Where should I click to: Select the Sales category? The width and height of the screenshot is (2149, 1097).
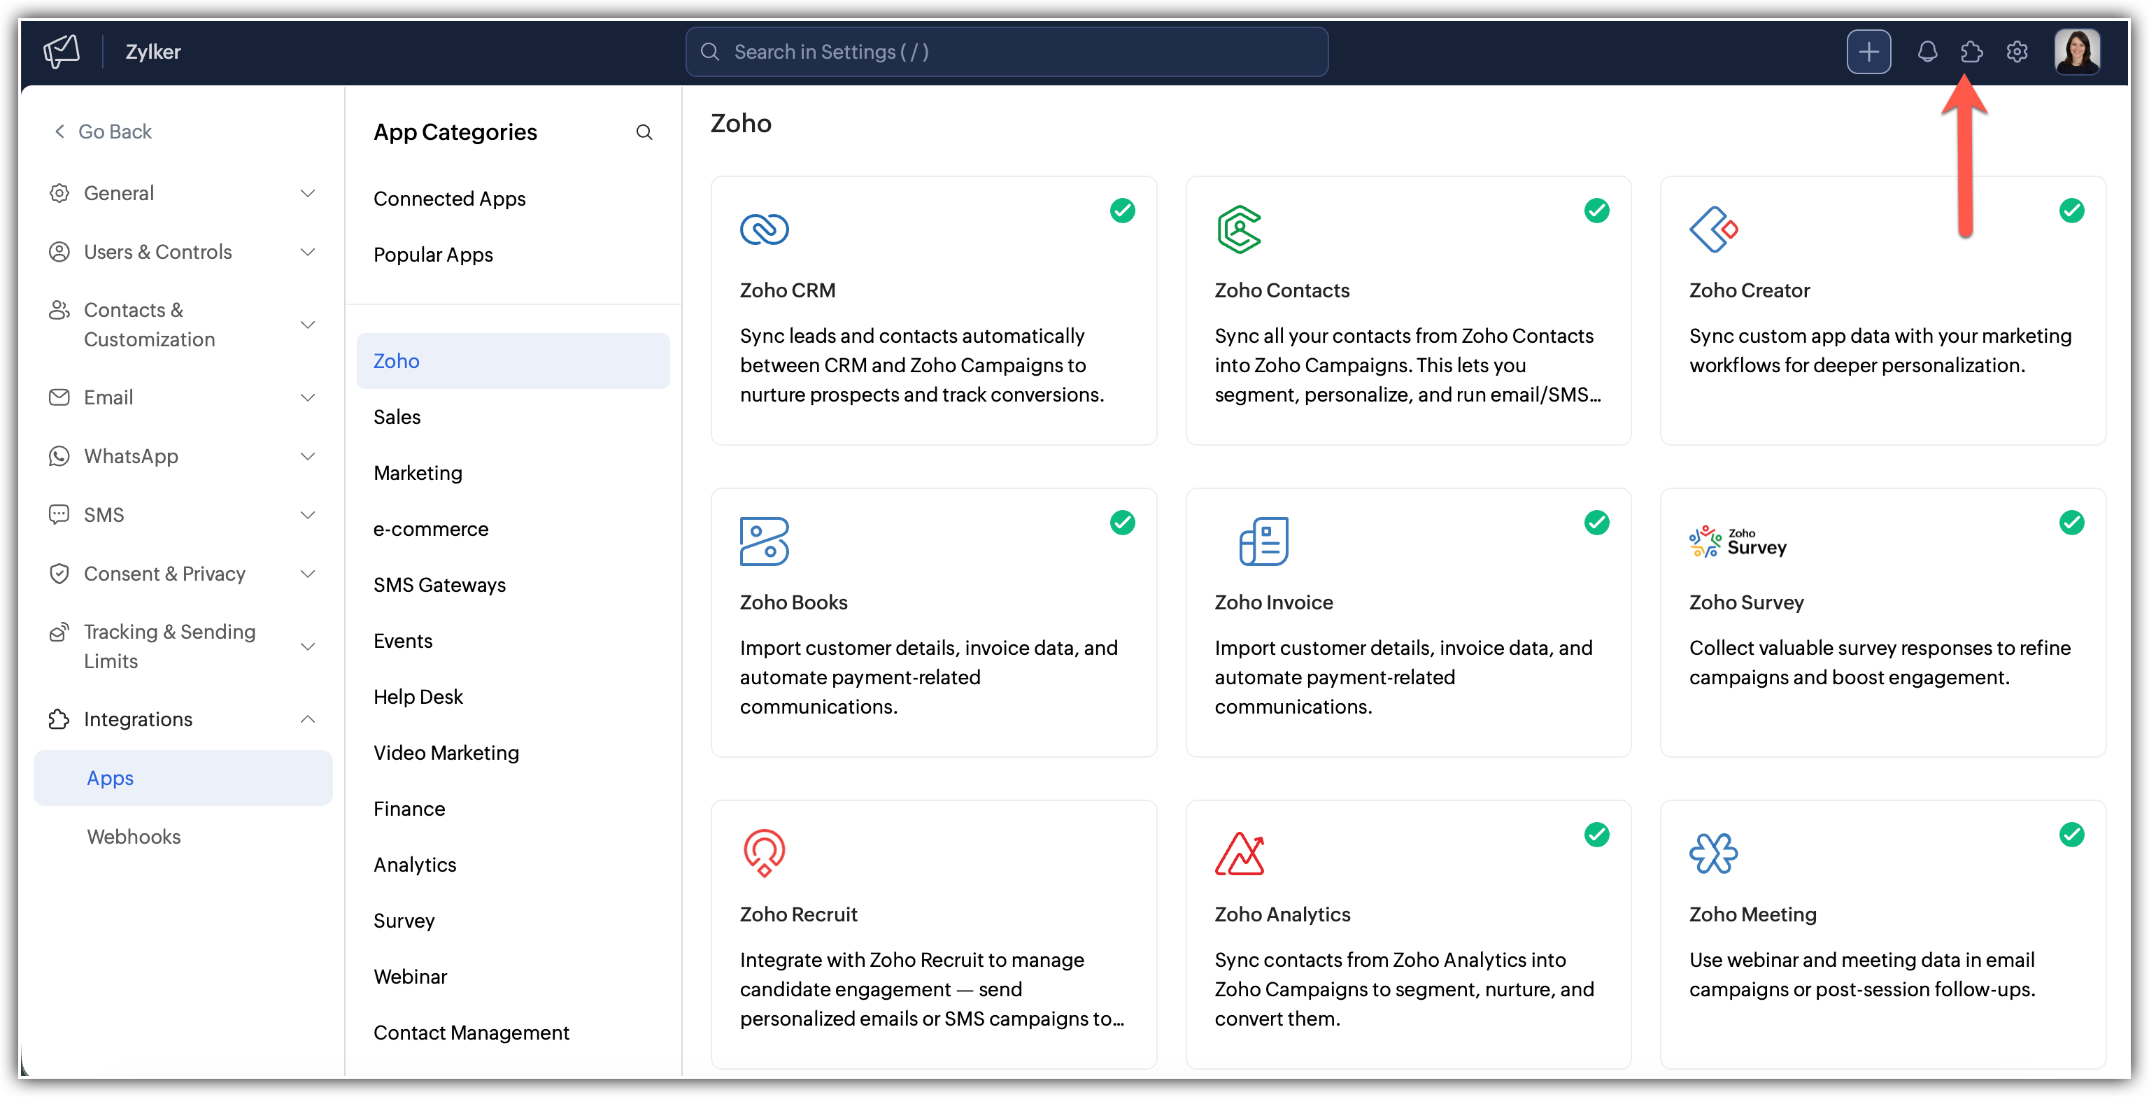pyautogui.click(x=397, y=416)
